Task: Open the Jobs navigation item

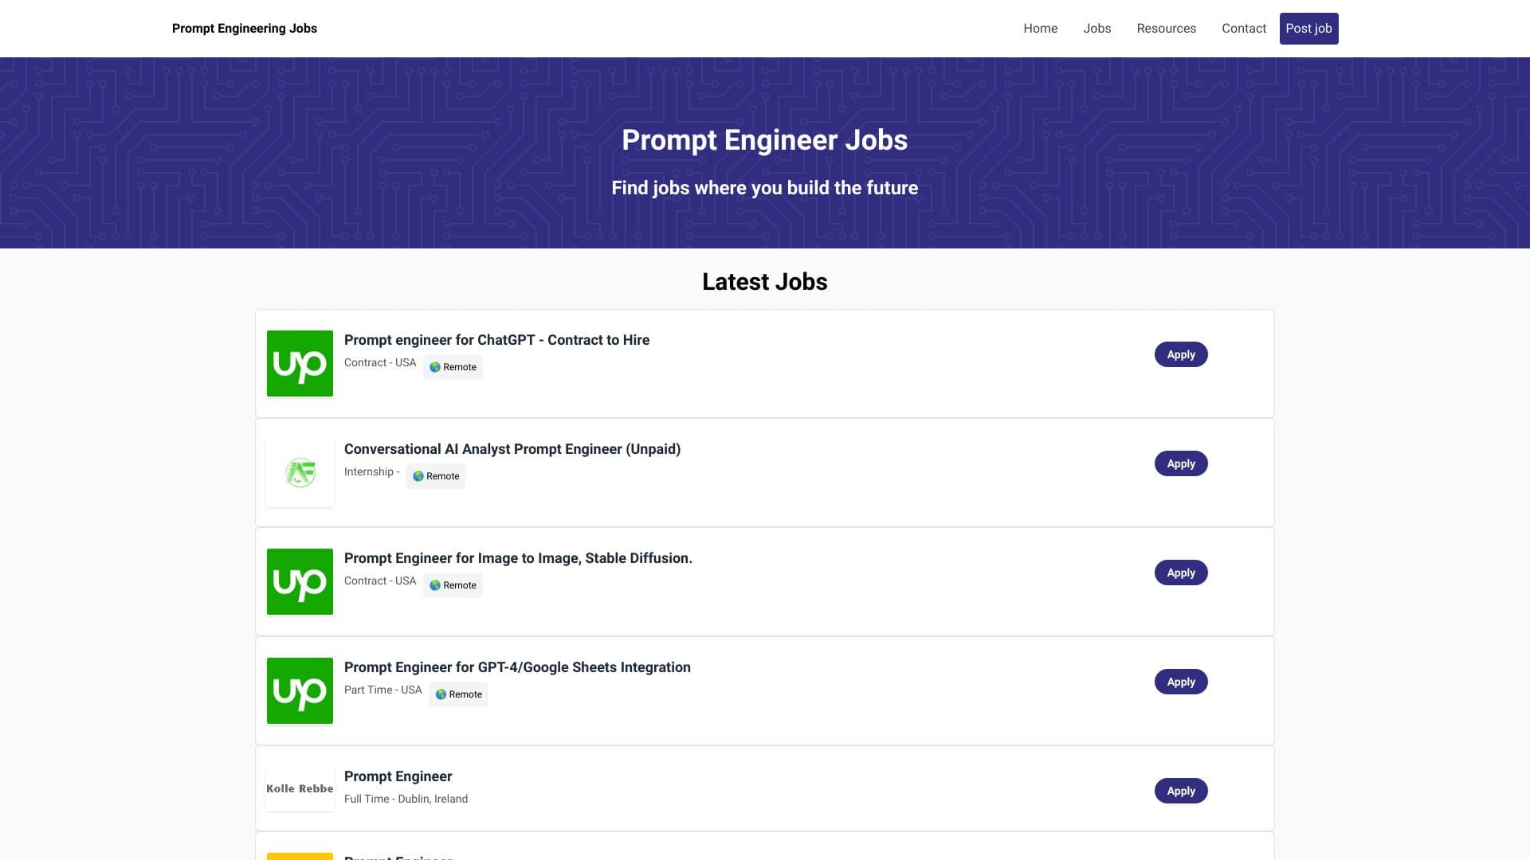Action: [1097, 29]
